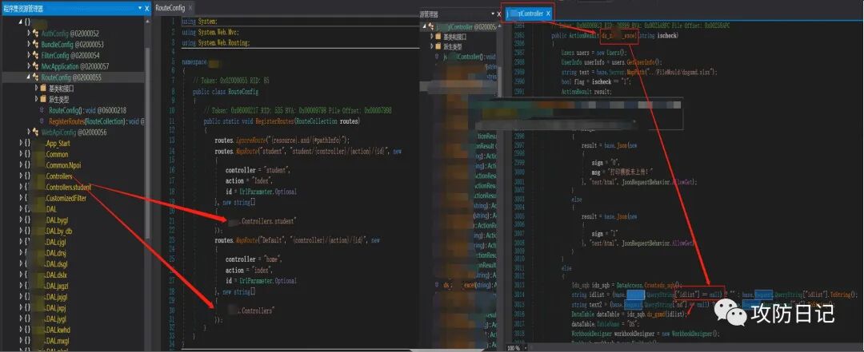Viewport: 864px width, 352px height.
Task: Expand the AuthConfig class node
Action: coord(29,34)
